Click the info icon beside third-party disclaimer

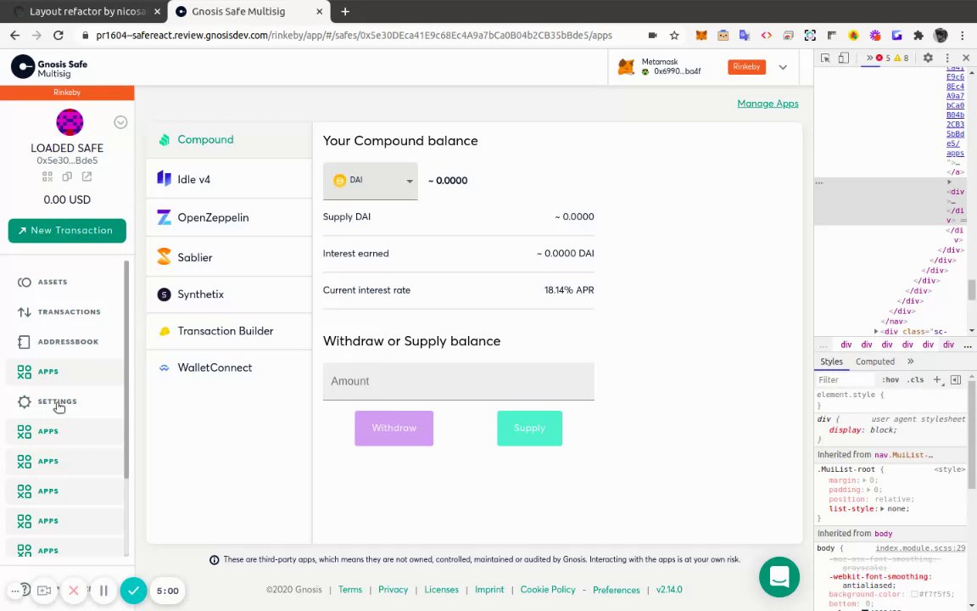tap(215, 560)
